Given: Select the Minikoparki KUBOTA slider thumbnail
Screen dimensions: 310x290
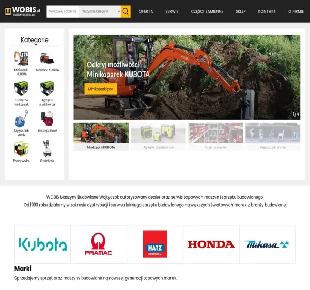Looking at the screenshot, I should point(101,137).
